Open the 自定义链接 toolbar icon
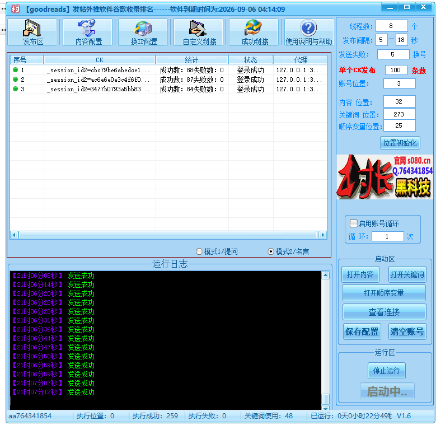Image resolution: width=436 pixels, height=425 pixels. tap(199, 32)
